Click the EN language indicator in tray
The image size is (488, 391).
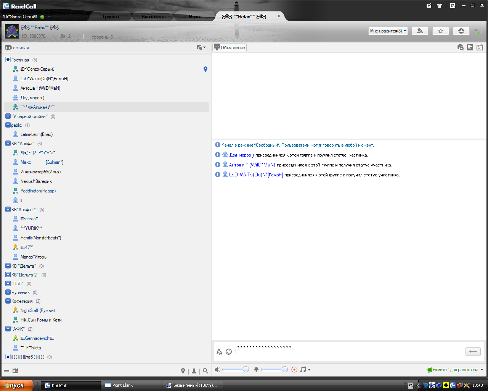click(x=411, y=386)
